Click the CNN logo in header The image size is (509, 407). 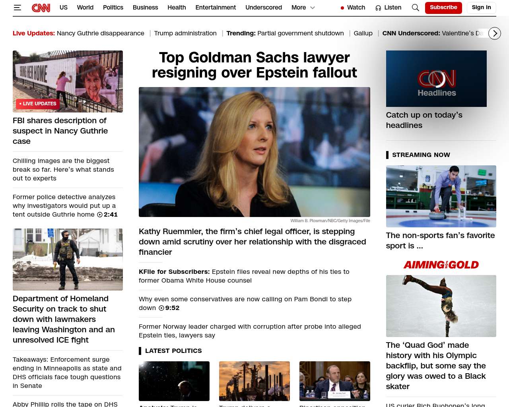(41, 8)
